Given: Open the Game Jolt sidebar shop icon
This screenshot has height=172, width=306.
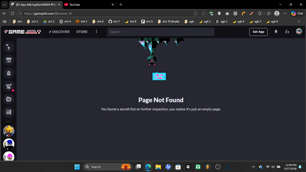Looking at the screenshot, I should tap(8, 60).
